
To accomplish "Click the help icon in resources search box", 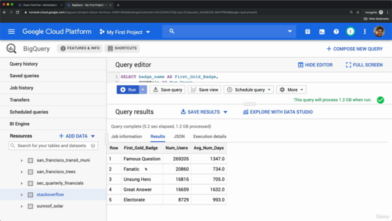I will coord(93,146).
